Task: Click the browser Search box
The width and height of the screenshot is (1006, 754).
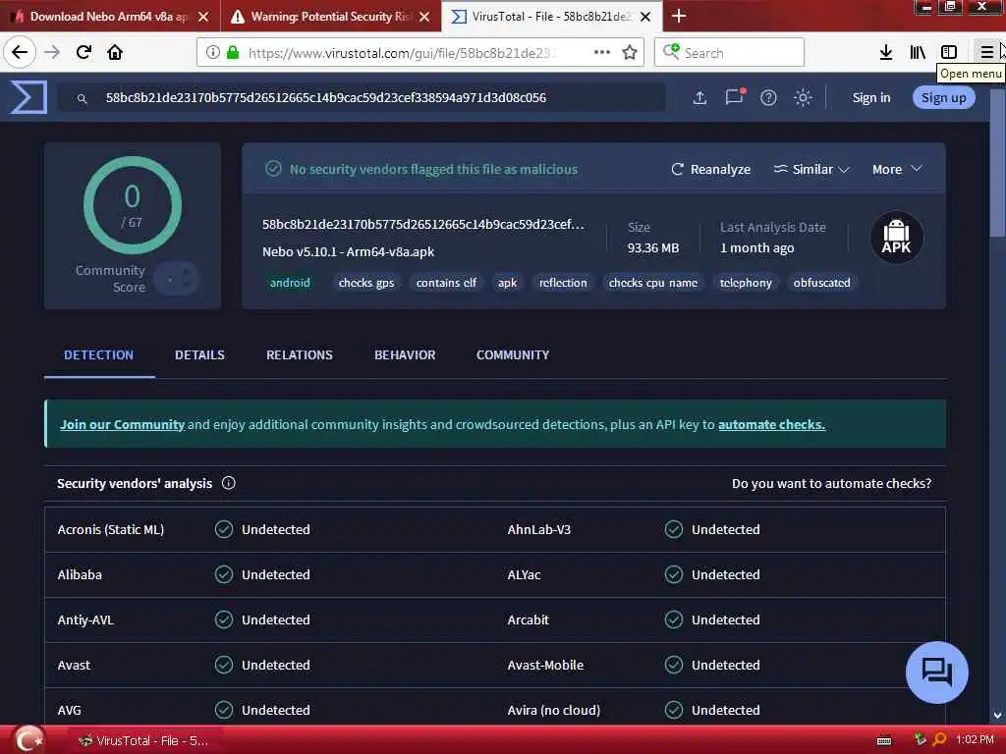Action: point(730,53)
